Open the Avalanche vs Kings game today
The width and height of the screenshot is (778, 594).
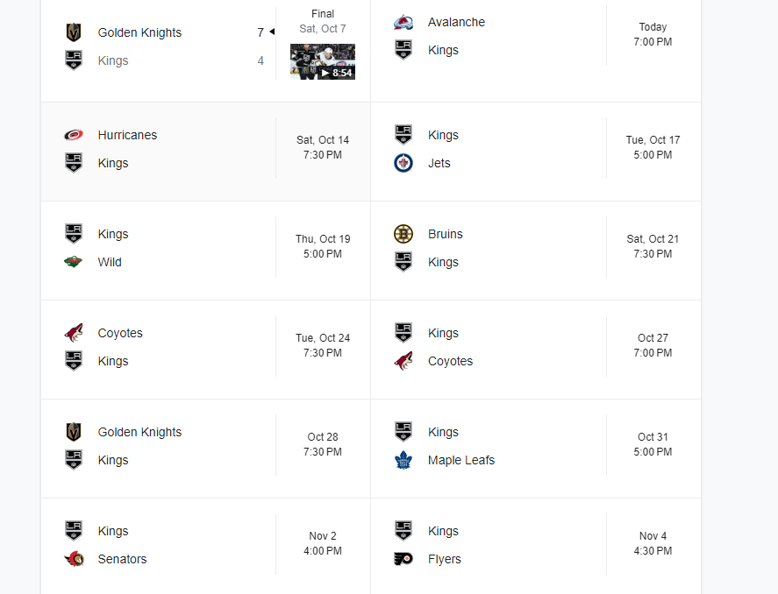coord(536,51)
